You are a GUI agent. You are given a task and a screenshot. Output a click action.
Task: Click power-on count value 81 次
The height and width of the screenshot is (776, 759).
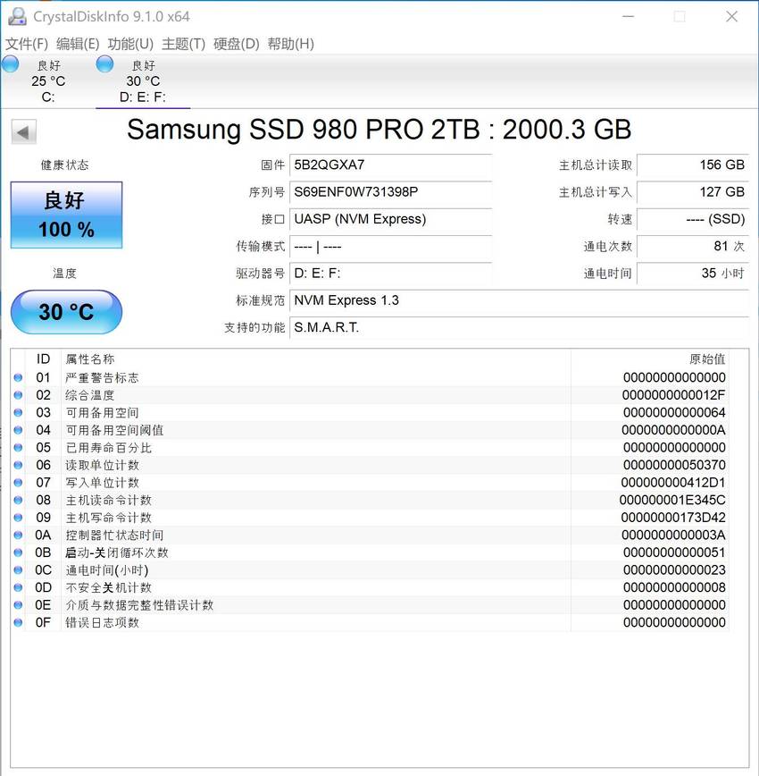pos(693,247)
